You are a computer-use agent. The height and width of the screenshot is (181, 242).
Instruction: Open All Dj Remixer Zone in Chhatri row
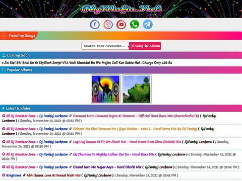(21, 129)
